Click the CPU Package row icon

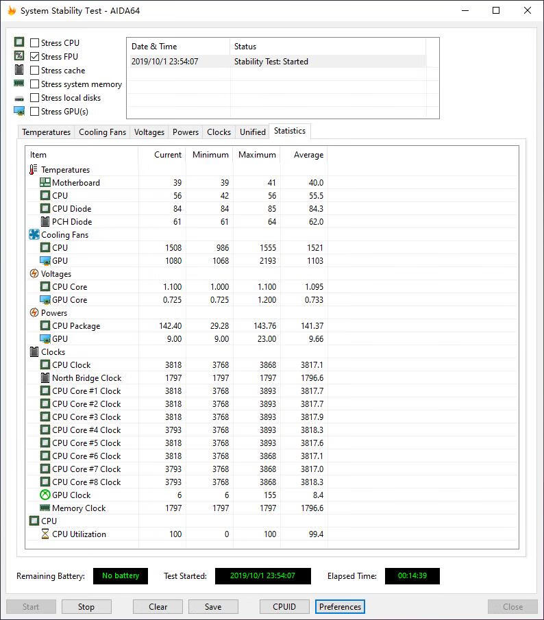(45, 326)
